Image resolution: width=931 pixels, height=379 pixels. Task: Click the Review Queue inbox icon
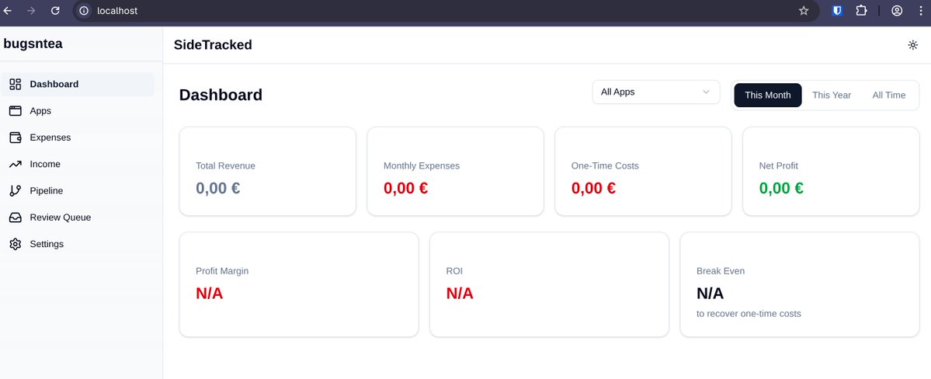tap(16, 217)
